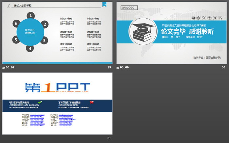Screen dimensions: 229x143
Task: Click the 不可以在以下情况使用 heading
Action: (69, 102)
